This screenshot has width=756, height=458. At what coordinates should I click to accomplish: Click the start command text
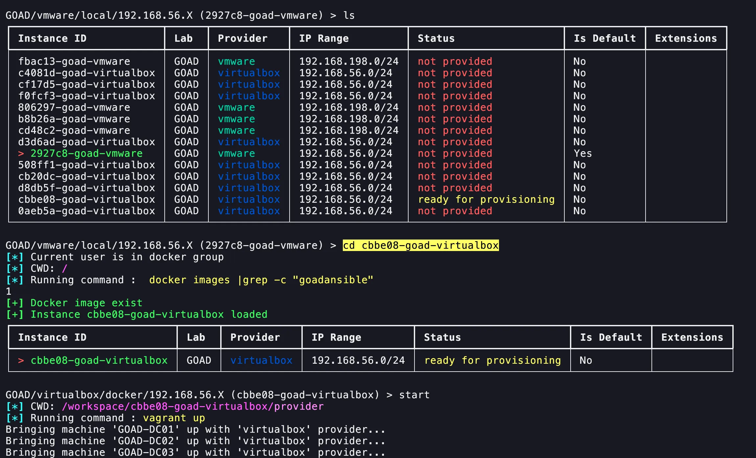tap(414, 395)
